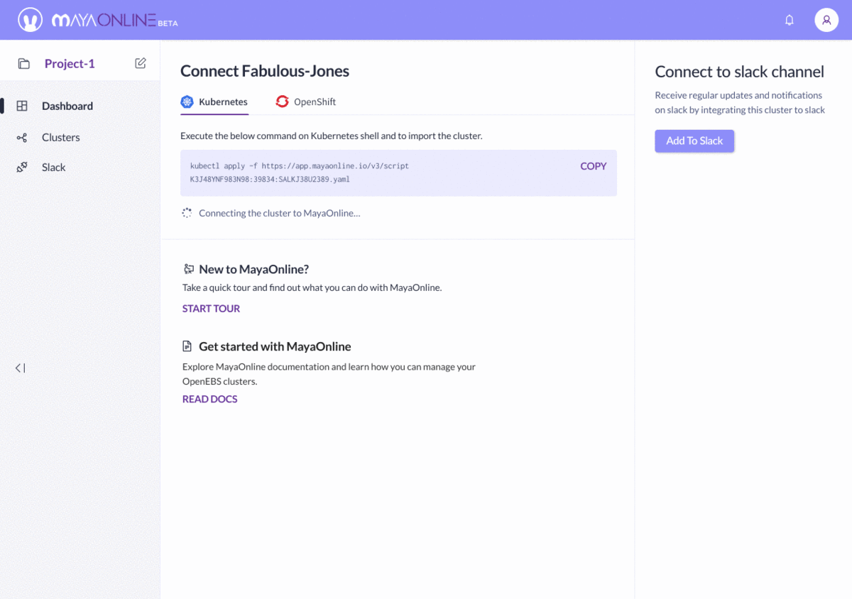
Task: Click 'Connecting the cluster to MayaOnline…' status text
Action: point(280,213)
